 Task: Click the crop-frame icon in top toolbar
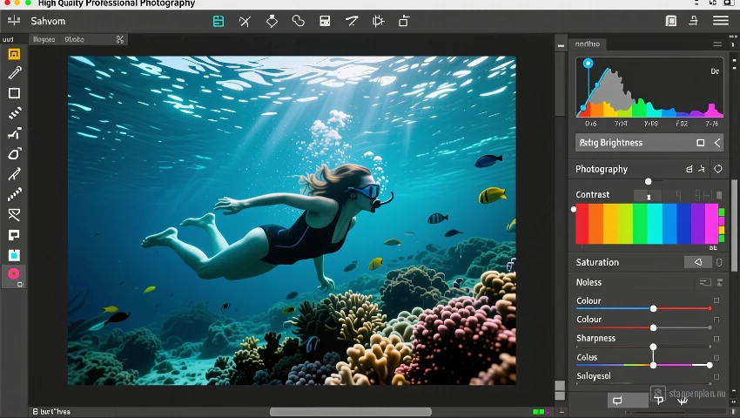(x=378, y=21)
